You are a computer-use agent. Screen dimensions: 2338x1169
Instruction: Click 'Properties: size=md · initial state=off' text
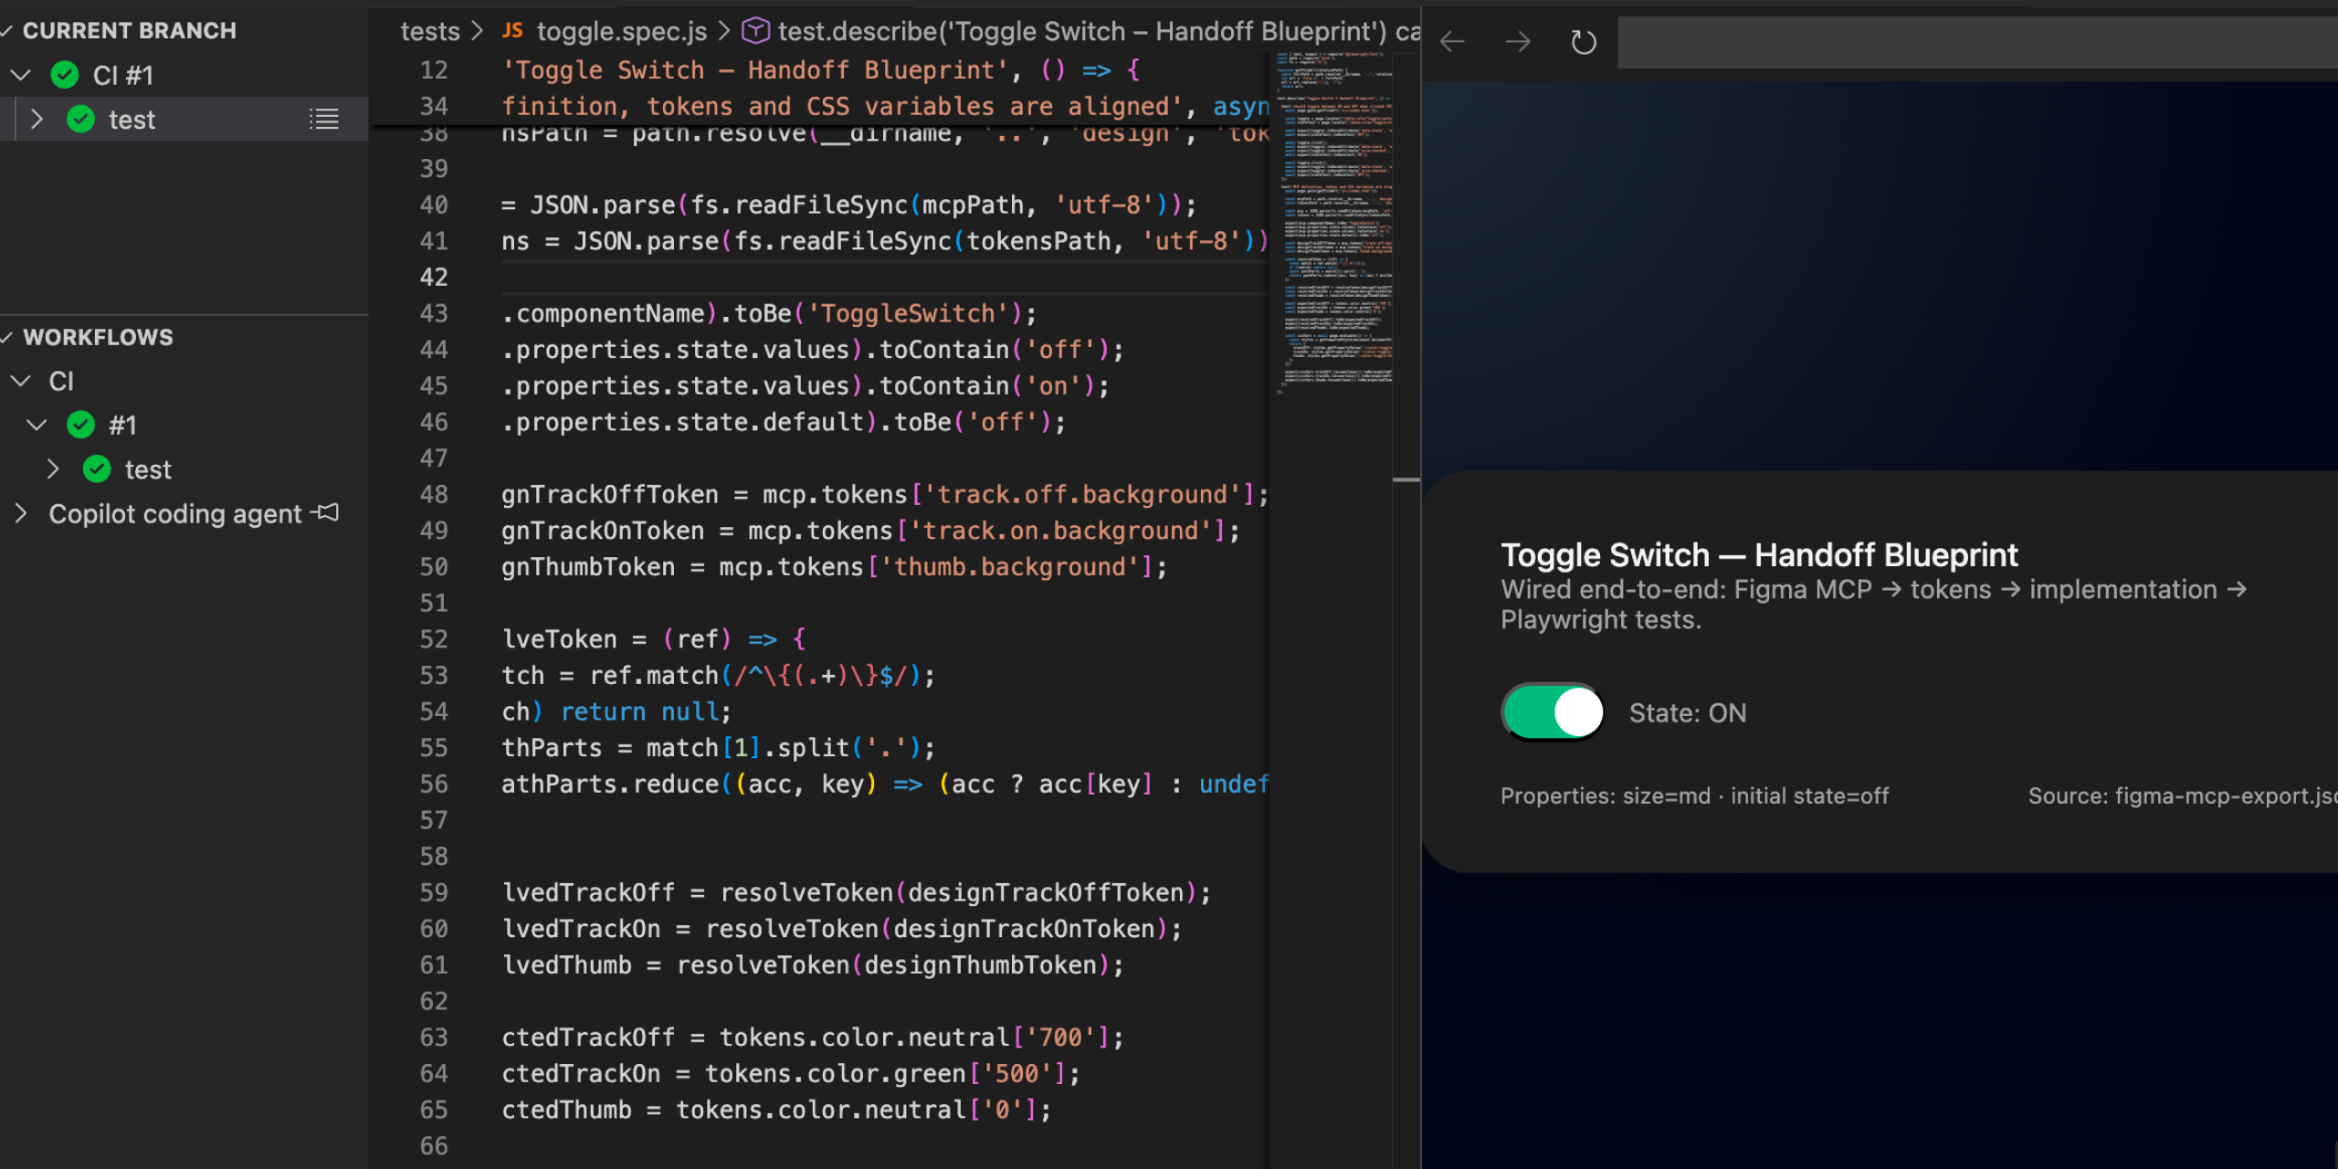[1694, 795]
